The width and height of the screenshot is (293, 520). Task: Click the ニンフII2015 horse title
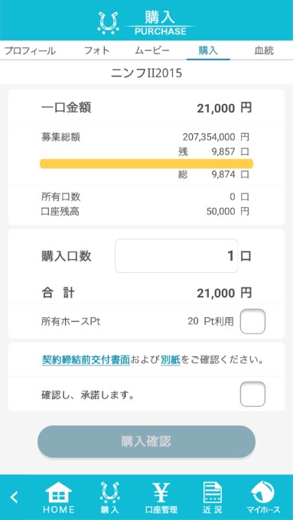click(146, 73)
